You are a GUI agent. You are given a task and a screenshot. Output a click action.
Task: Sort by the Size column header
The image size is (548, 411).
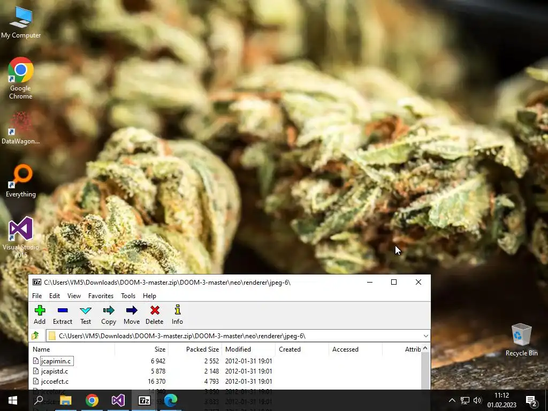tap(142, 349)
